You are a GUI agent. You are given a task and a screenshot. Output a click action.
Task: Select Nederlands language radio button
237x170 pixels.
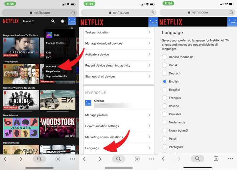point(164,122)
